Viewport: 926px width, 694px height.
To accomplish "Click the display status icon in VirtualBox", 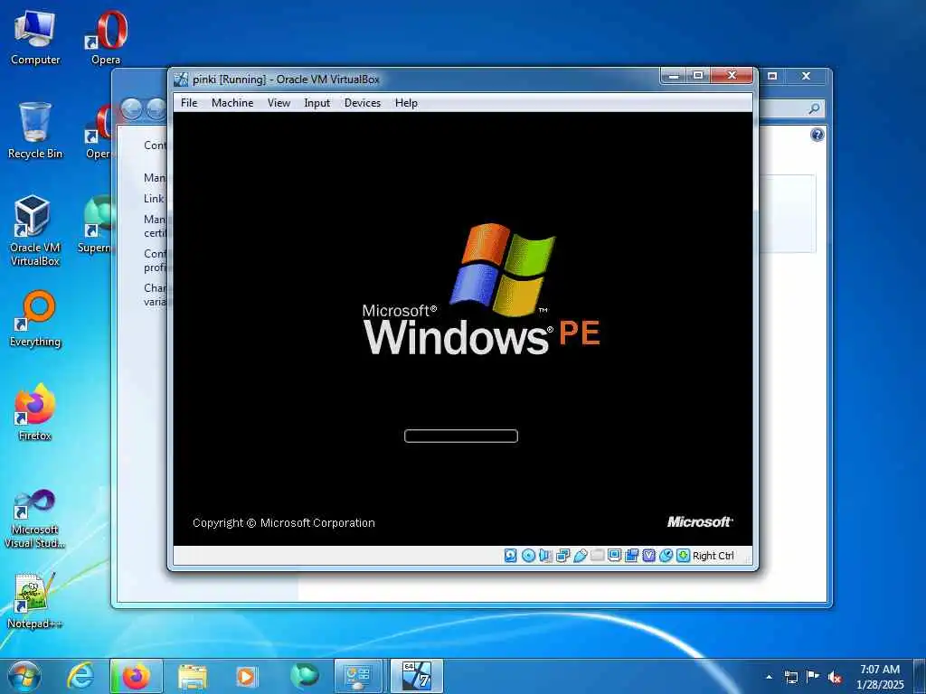I will click(x=614, y=556).
